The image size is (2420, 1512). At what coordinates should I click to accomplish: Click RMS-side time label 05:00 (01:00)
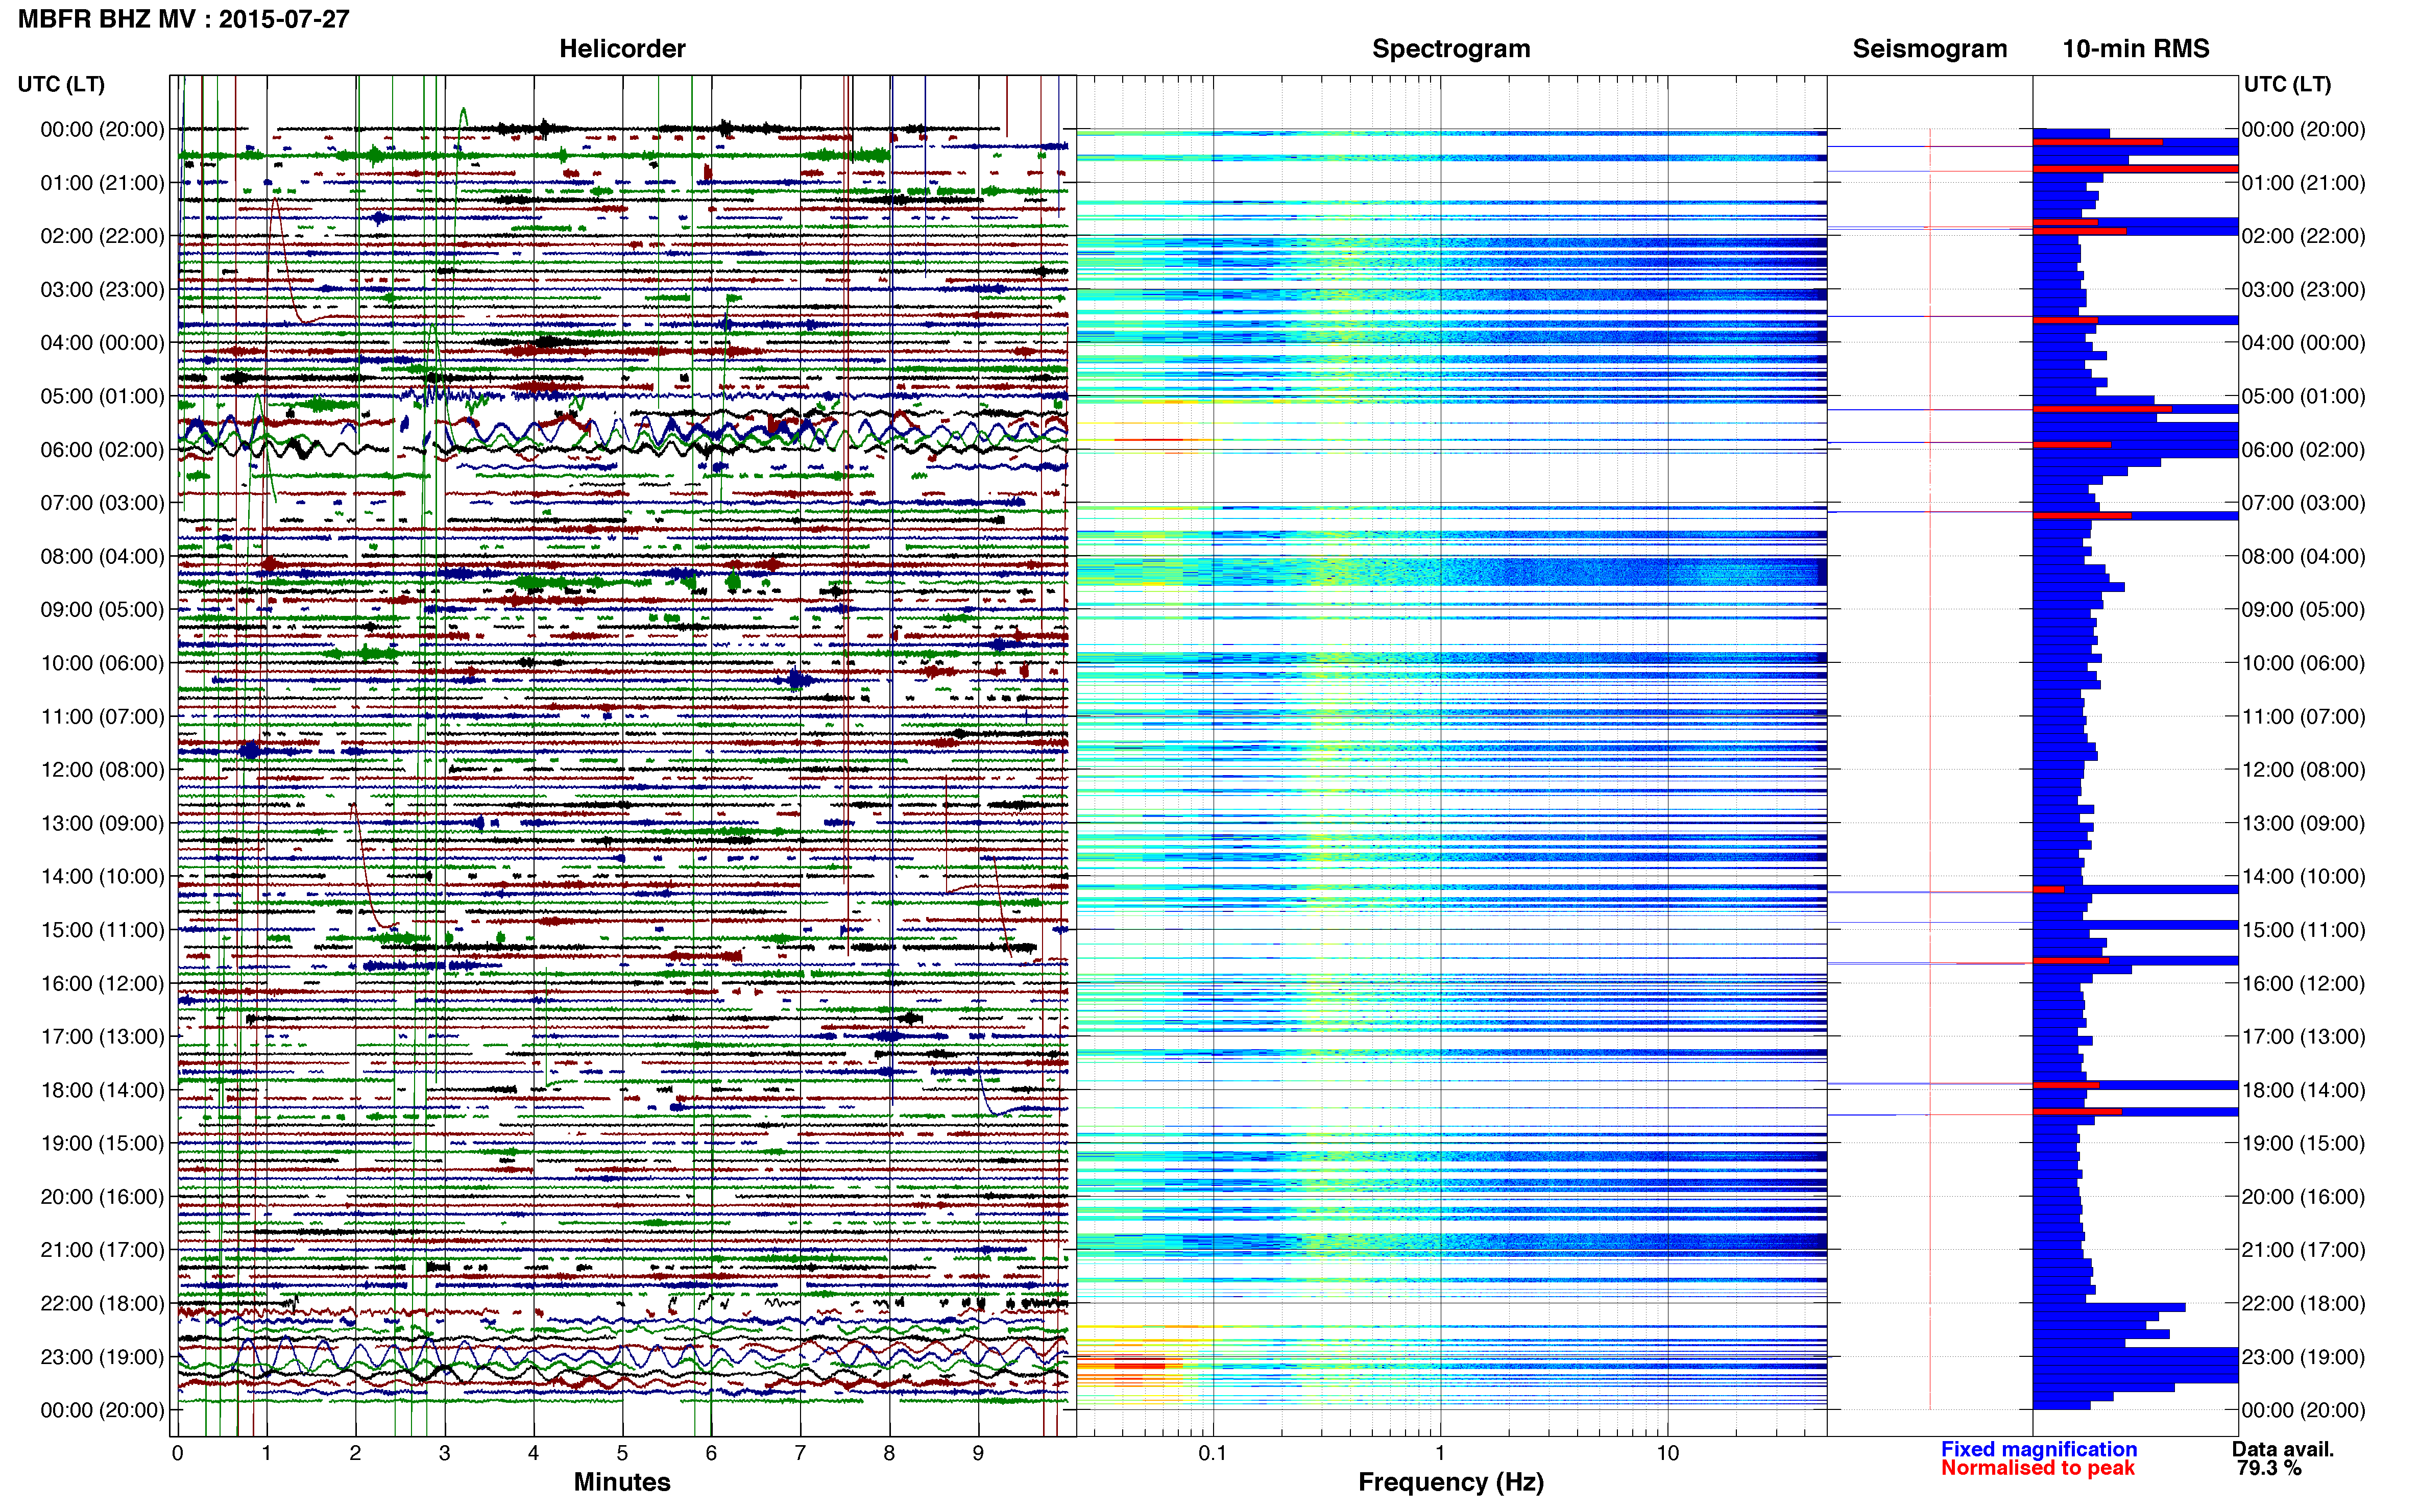coord(2304,396)
